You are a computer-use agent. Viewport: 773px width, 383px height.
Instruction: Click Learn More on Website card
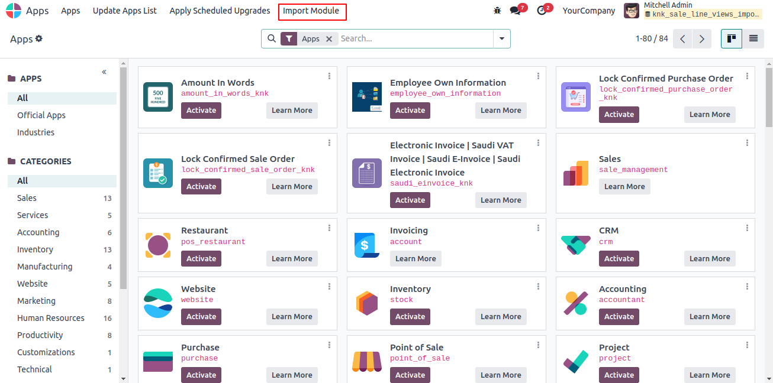[292, 317]
